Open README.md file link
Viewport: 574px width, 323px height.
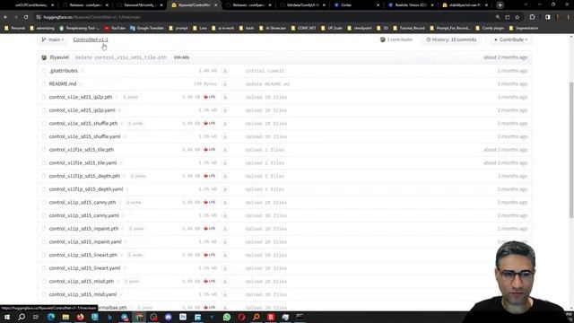click(x=63, y=83)
